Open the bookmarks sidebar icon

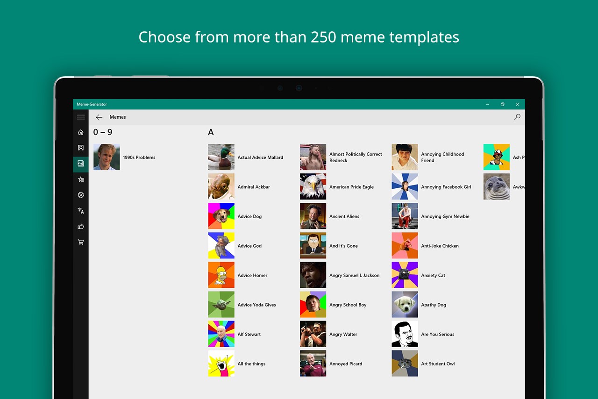tap(81, 148)
